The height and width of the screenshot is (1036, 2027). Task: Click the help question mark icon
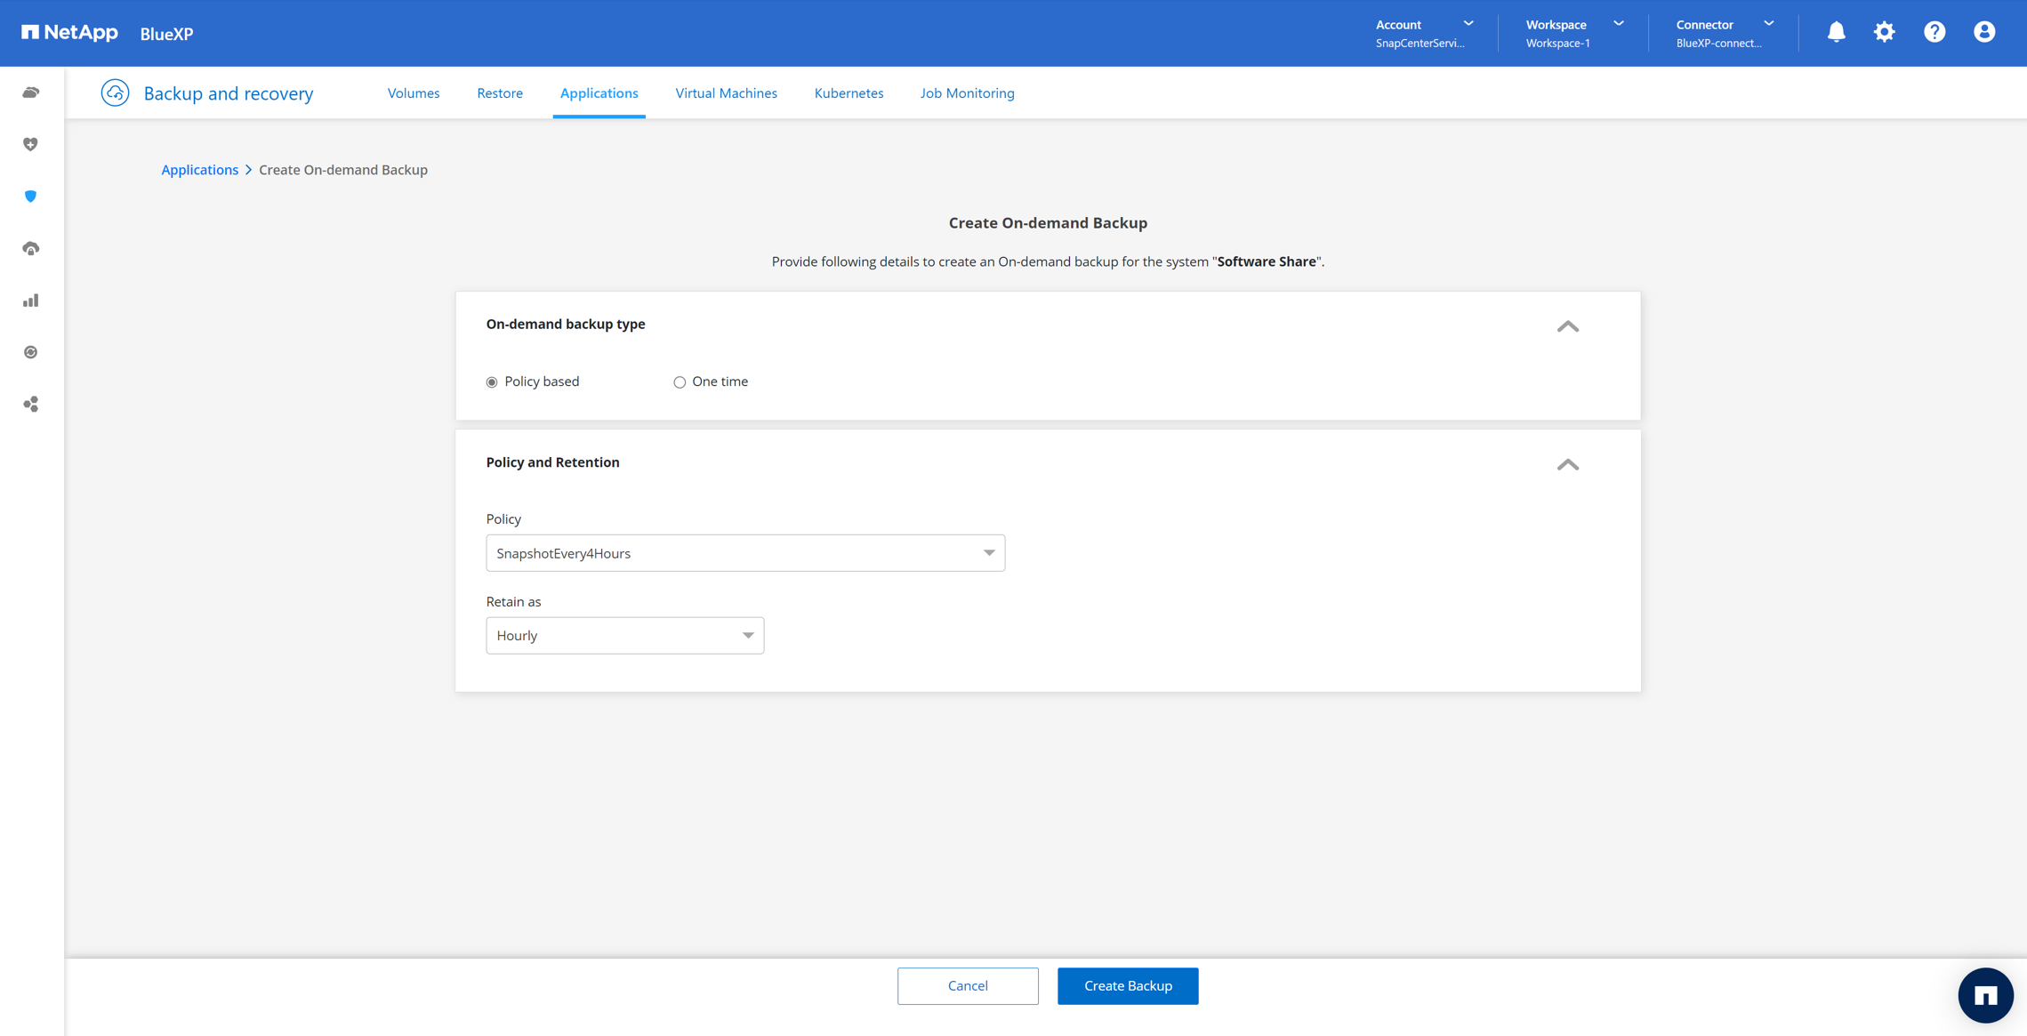[1934, 33]
